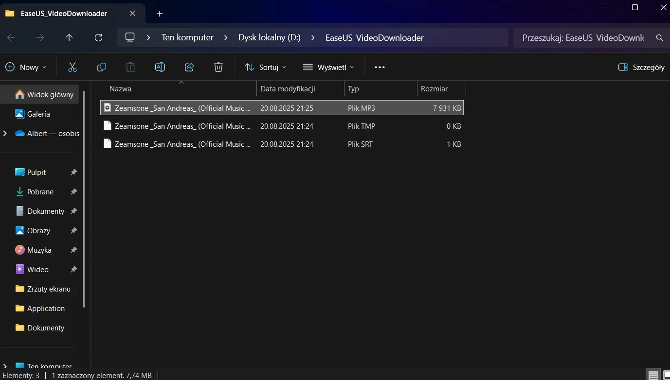670x380 pixels.
Task: Click the 20.08.2025 21:25 date cell
Action: [x=287, y=108]
